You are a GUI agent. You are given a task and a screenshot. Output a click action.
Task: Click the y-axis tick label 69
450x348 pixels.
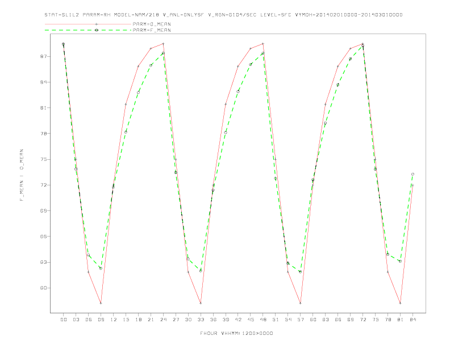tap(43, 211)
